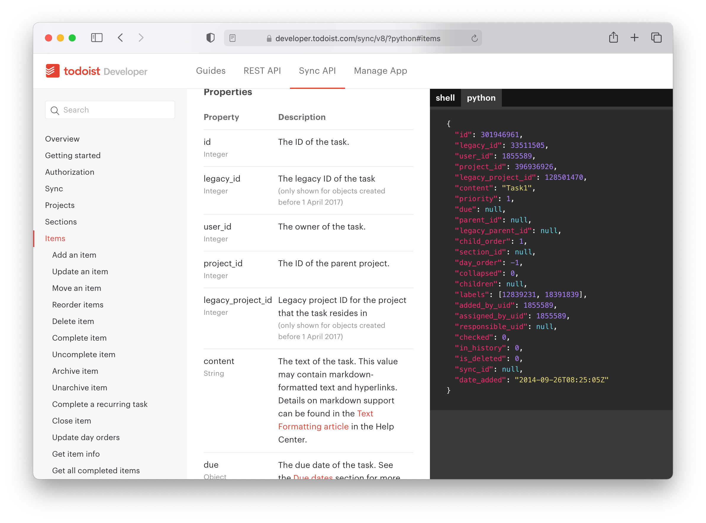Click the Todoist logo
706x523 pixels.
pos(54,70)
